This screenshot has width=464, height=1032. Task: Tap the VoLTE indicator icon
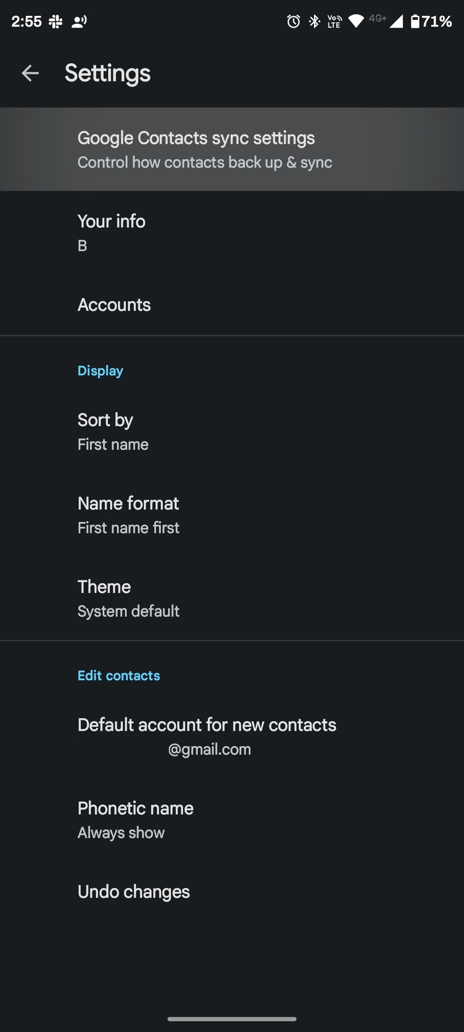pos(333,21)
